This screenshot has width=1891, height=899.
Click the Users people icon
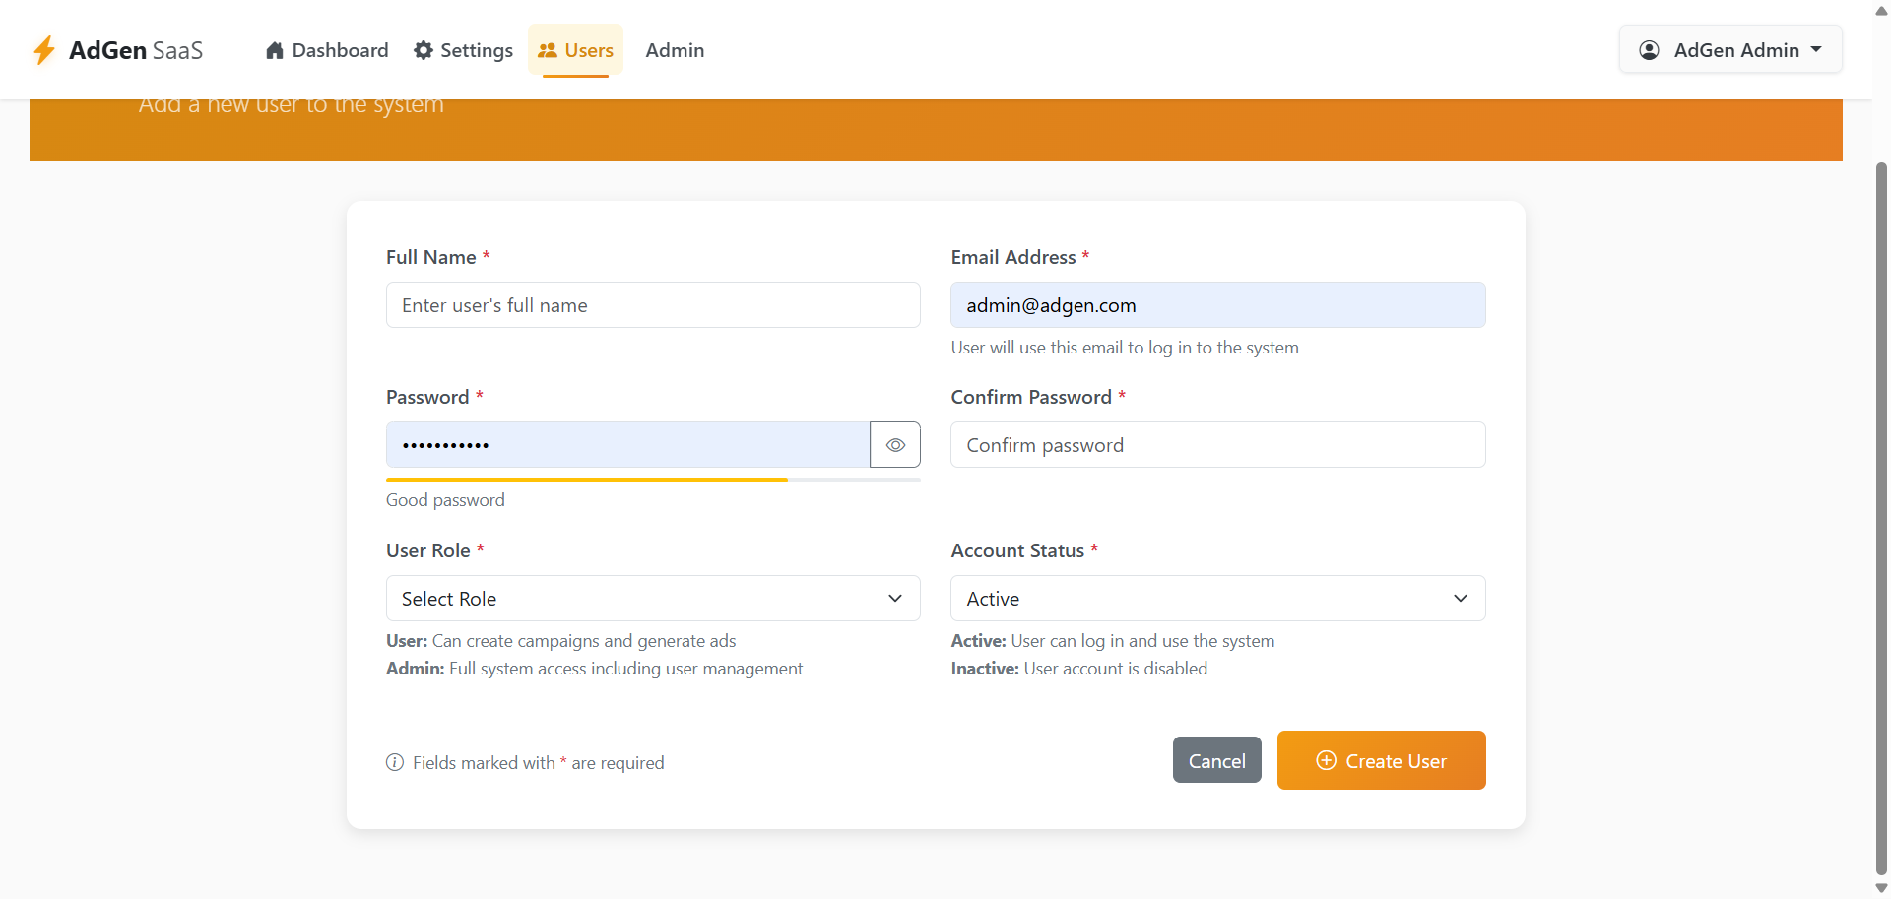548,50
